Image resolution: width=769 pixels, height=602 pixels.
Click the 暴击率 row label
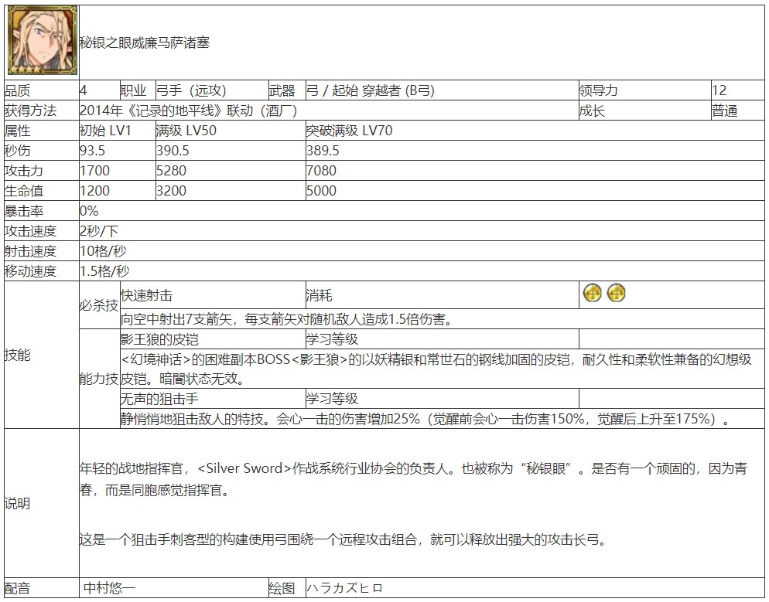tap(24, 211)
